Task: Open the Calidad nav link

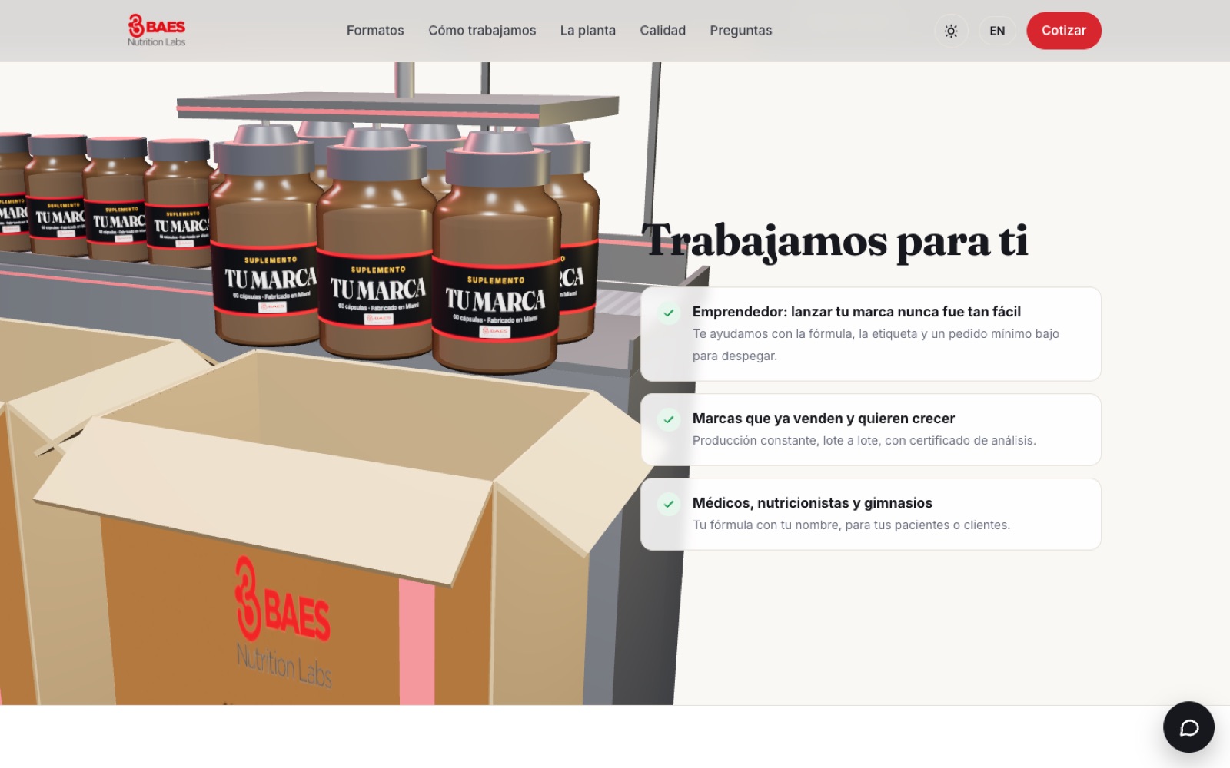Action: click(x=663, y=31)
